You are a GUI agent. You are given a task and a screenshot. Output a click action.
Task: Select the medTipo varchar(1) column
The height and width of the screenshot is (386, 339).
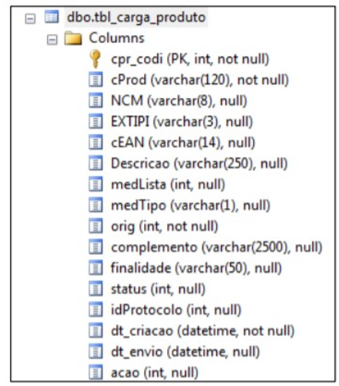(191, 205)
